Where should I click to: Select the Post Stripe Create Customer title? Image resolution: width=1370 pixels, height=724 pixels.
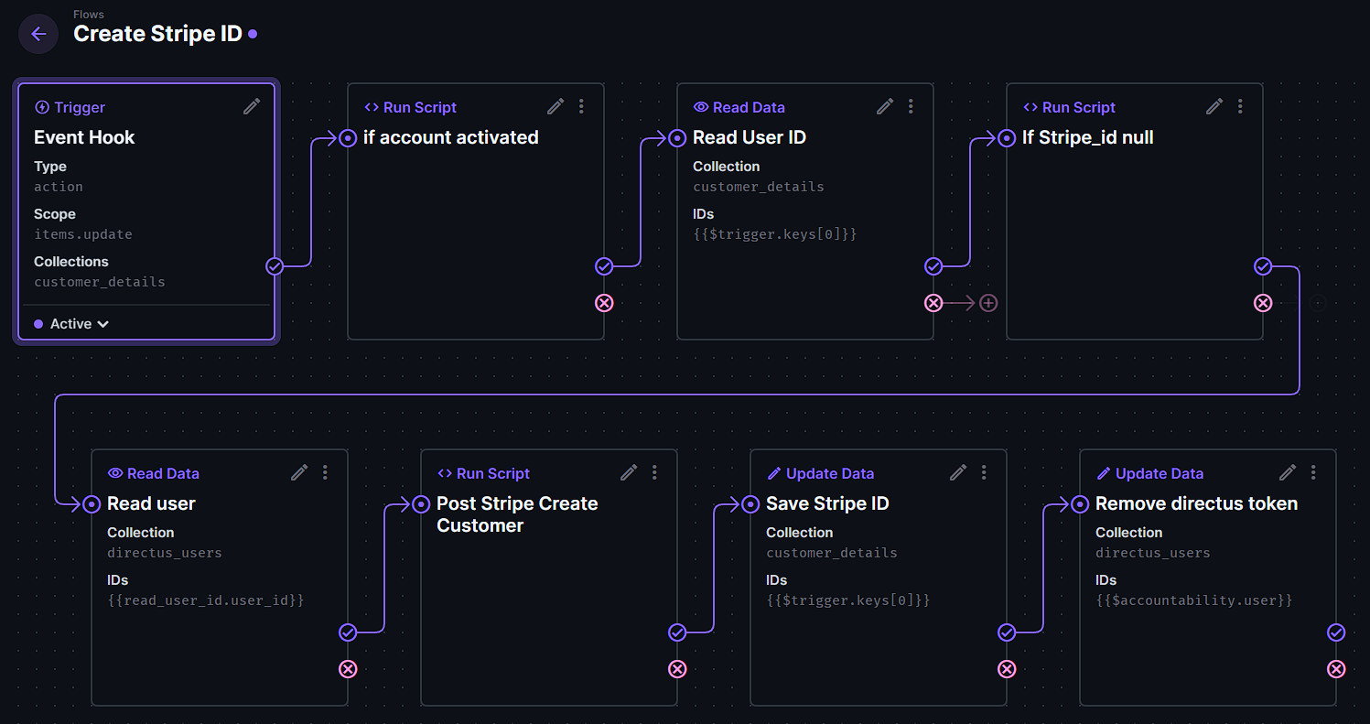tap(517, 514)
